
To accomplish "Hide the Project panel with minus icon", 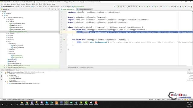I will click(58, 9).
